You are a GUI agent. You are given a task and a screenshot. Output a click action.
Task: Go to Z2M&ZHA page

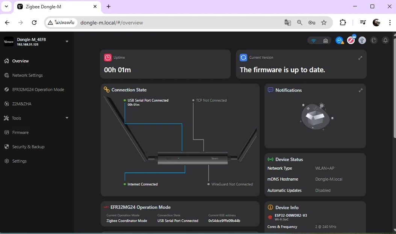pos(22,104)
